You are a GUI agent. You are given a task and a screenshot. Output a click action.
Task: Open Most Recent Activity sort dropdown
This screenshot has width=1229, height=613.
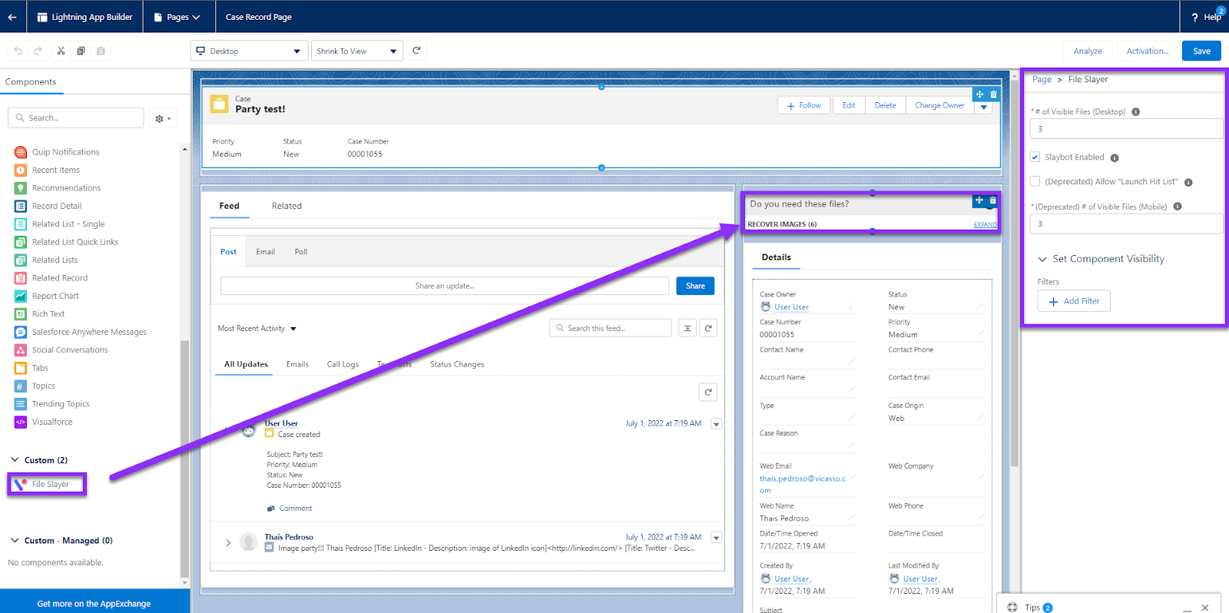pyautogui.click(x=257, y=329)
